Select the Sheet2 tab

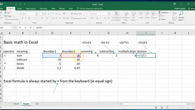coord(26,104)
